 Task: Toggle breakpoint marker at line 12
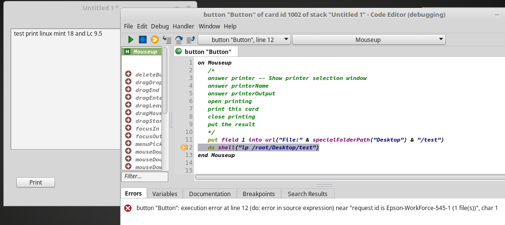point(183,147)
